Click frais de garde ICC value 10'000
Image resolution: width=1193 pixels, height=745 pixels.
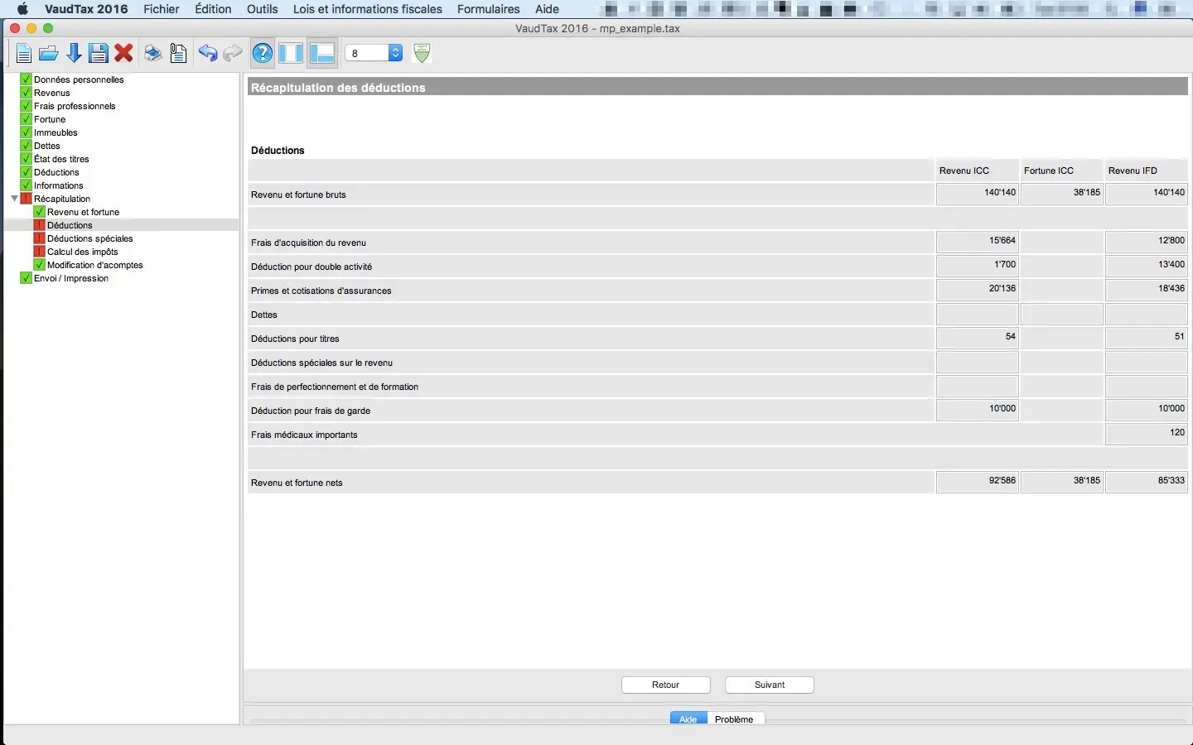pos(978,410)
